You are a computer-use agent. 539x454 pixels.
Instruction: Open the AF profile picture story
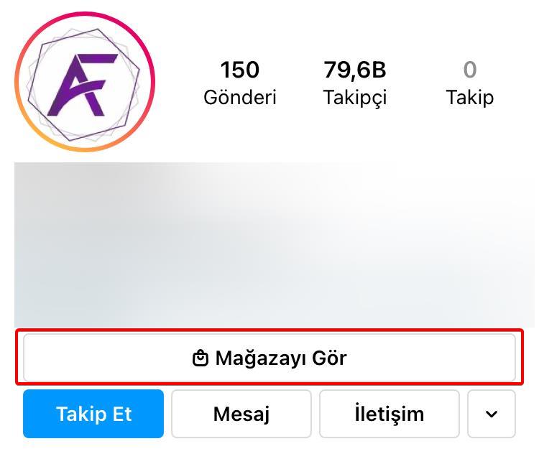coord(85,82)
